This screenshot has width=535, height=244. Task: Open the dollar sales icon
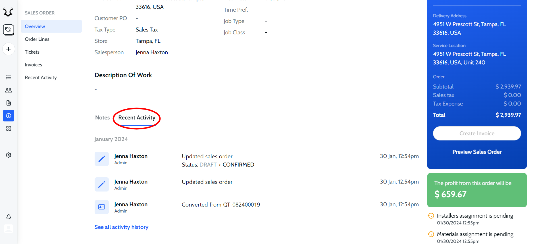point(9,116)
